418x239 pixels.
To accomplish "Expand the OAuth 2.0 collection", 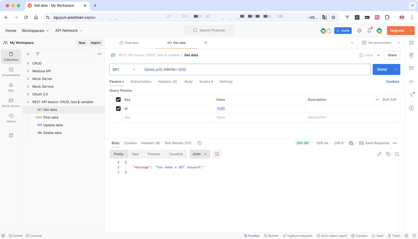I will click(28, 94).
